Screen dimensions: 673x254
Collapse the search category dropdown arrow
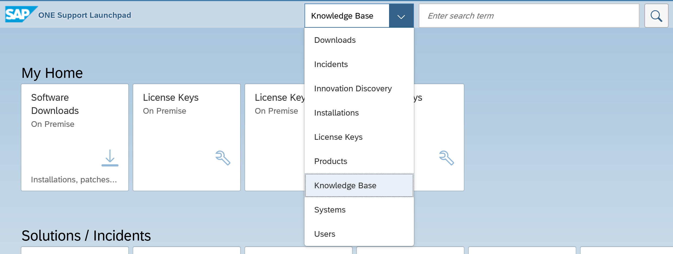pyautogui.click(x=401, y=16)
